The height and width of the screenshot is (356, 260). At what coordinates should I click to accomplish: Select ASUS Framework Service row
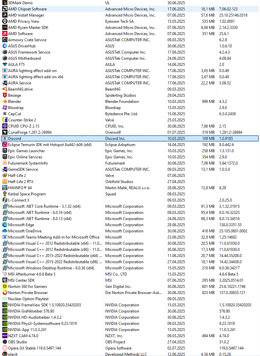click(x=130, y=52)
